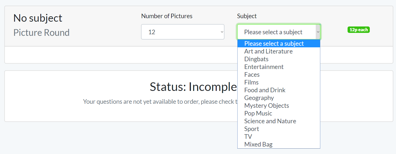Choose Films as the subject
This screenshot has height=154, width=396.
pyautogui.click(x=251, y=82)
